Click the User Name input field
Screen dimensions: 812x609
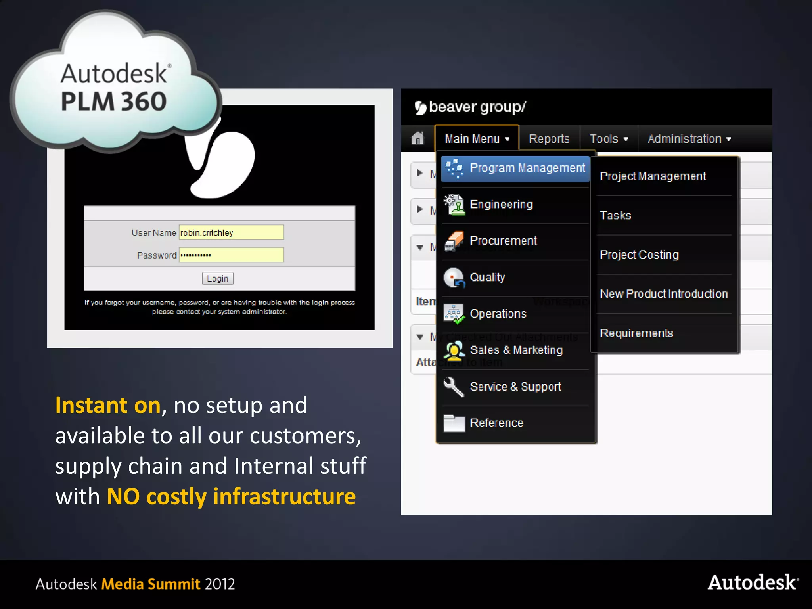pos(232,232)
